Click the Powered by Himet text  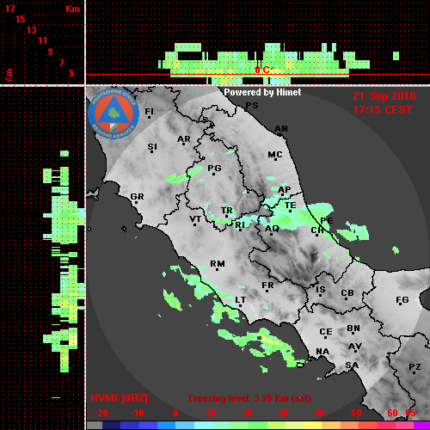coord(262,92)
